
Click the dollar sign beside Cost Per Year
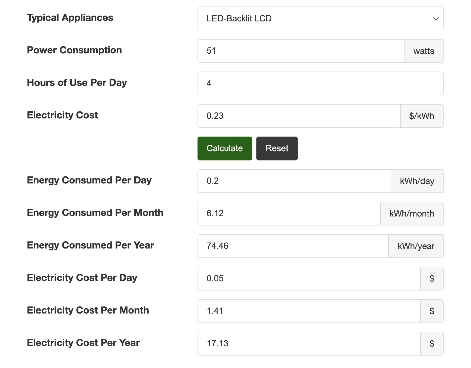coord(432,344)
